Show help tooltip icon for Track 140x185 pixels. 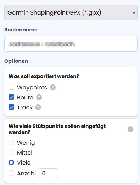[38, 107]
